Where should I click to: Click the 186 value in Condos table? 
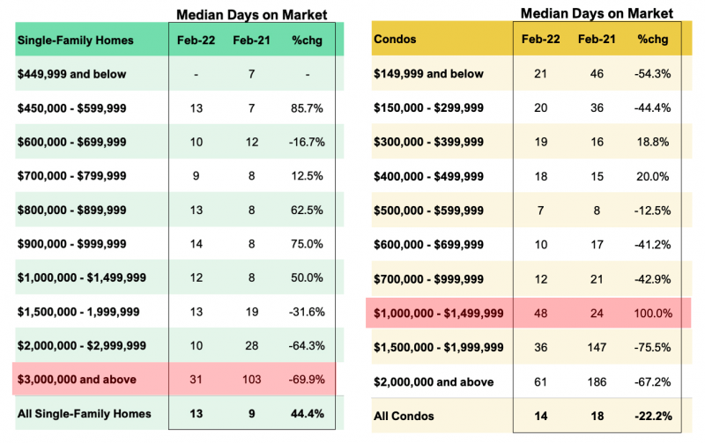point(597,381)
